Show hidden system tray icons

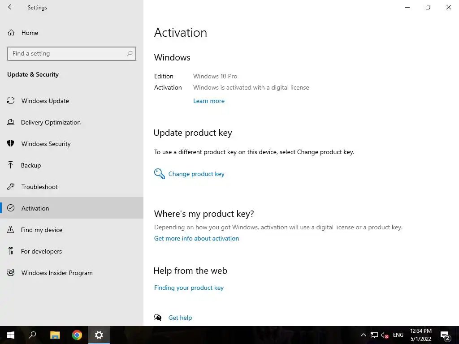pyautogui.click(x=363, y=335)
